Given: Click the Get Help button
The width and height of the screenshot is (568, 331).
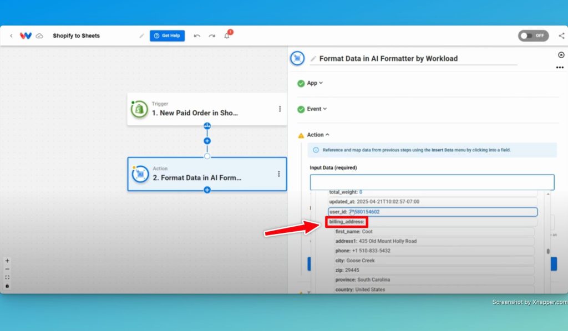Looking at the screenshot, I should click(167, 35).
